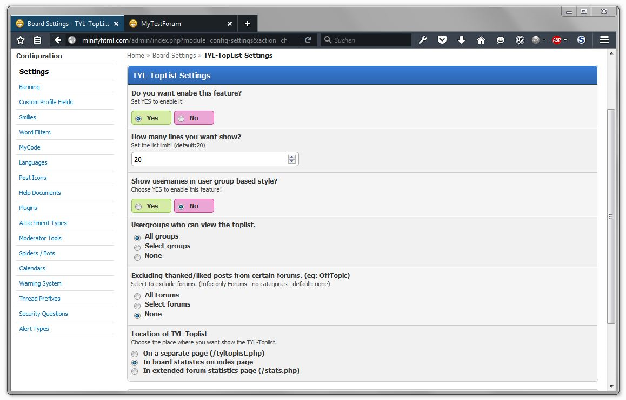This screenshot has height=400, width=626.
Task: Go back with the browser arrow
Action: point(58,40)
